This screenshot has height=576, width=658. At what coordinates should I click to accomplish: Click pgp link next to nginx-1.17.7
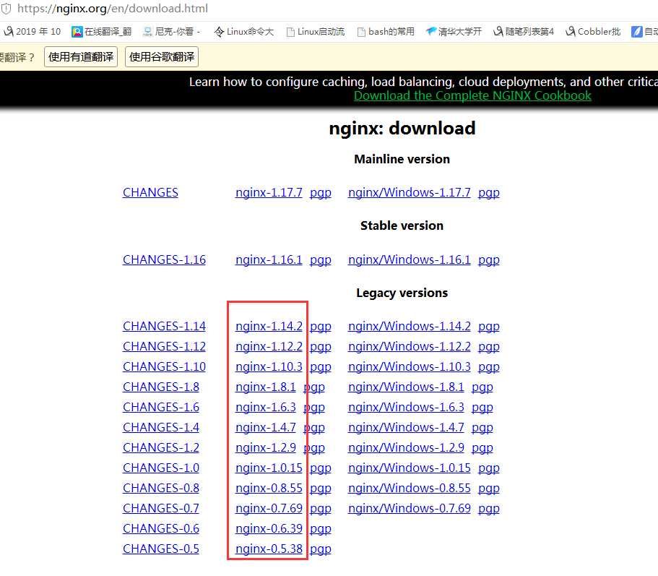click(321, 193)
